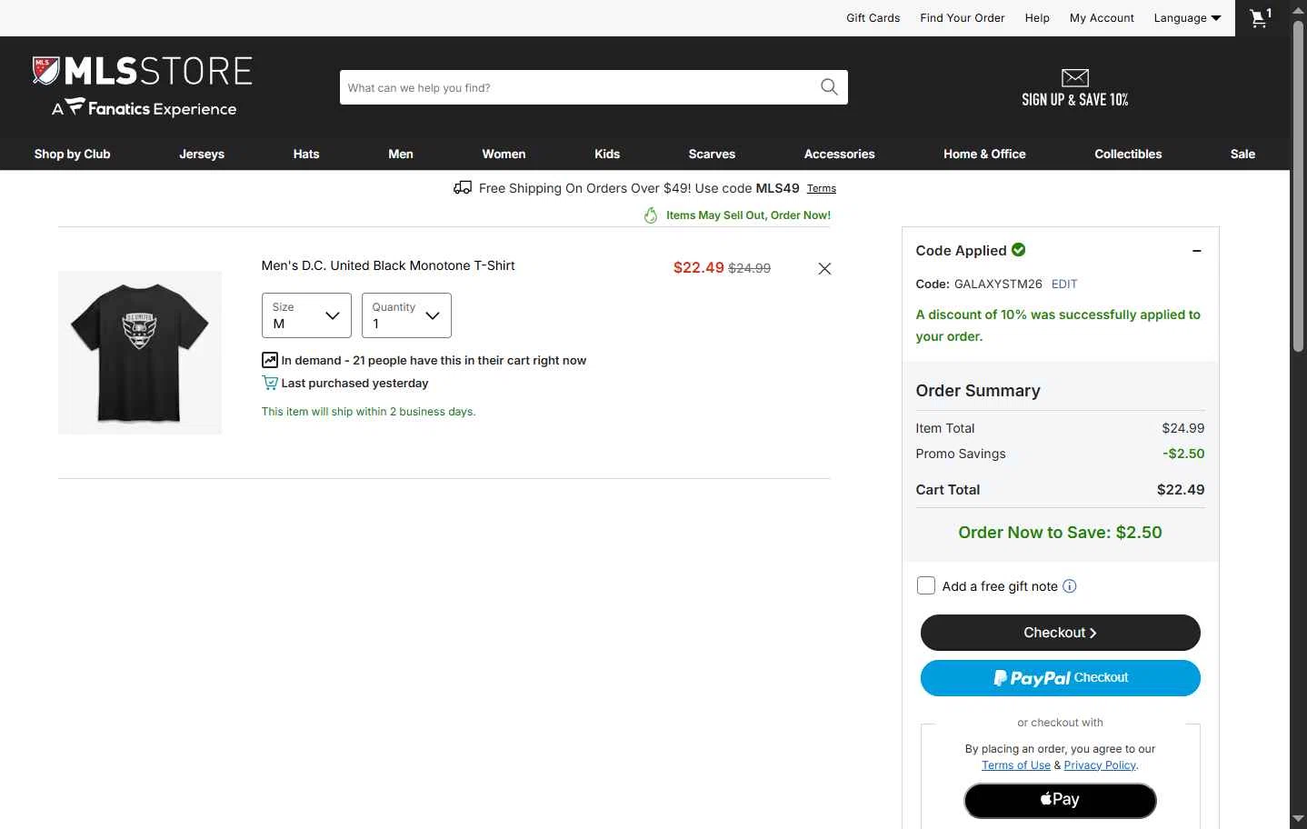Click the Promo Savings -$2.50 value
The image size is (1307, 829).
tap(1183, 454)
